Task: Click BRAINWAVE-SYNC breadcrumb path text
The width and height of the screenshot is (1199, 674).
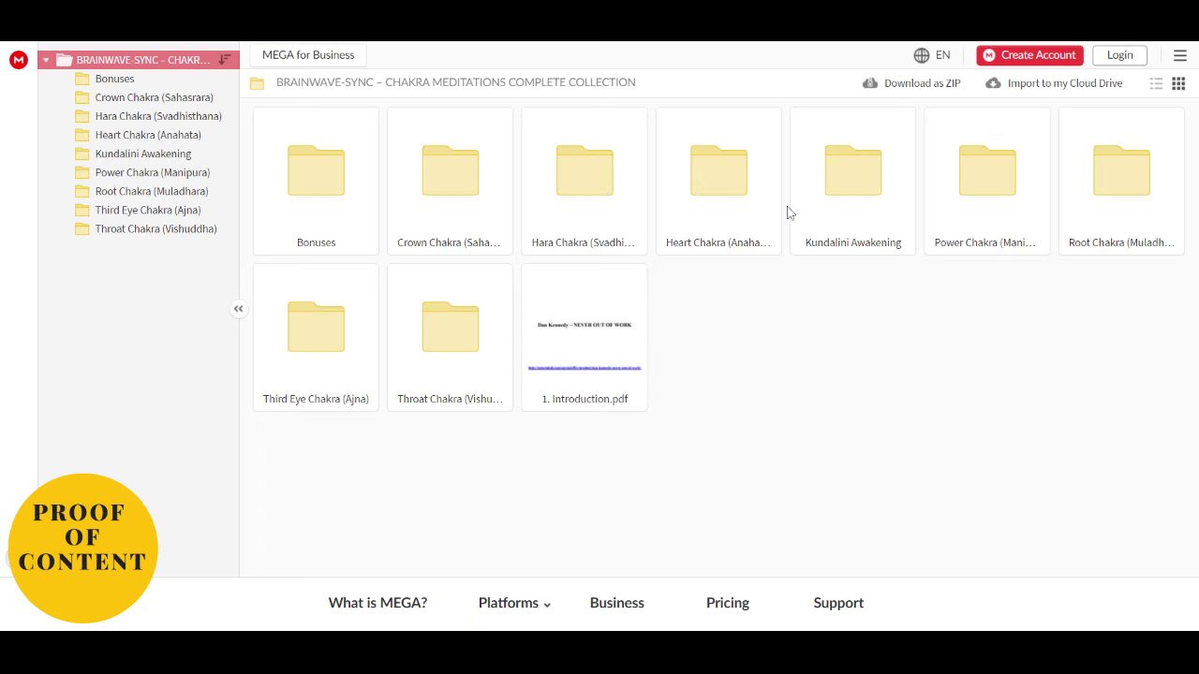Action: tap(456, 82)
